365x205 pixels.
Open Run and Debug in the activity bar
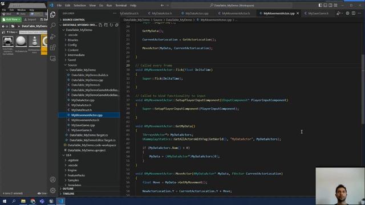click(x=53, y=36)
